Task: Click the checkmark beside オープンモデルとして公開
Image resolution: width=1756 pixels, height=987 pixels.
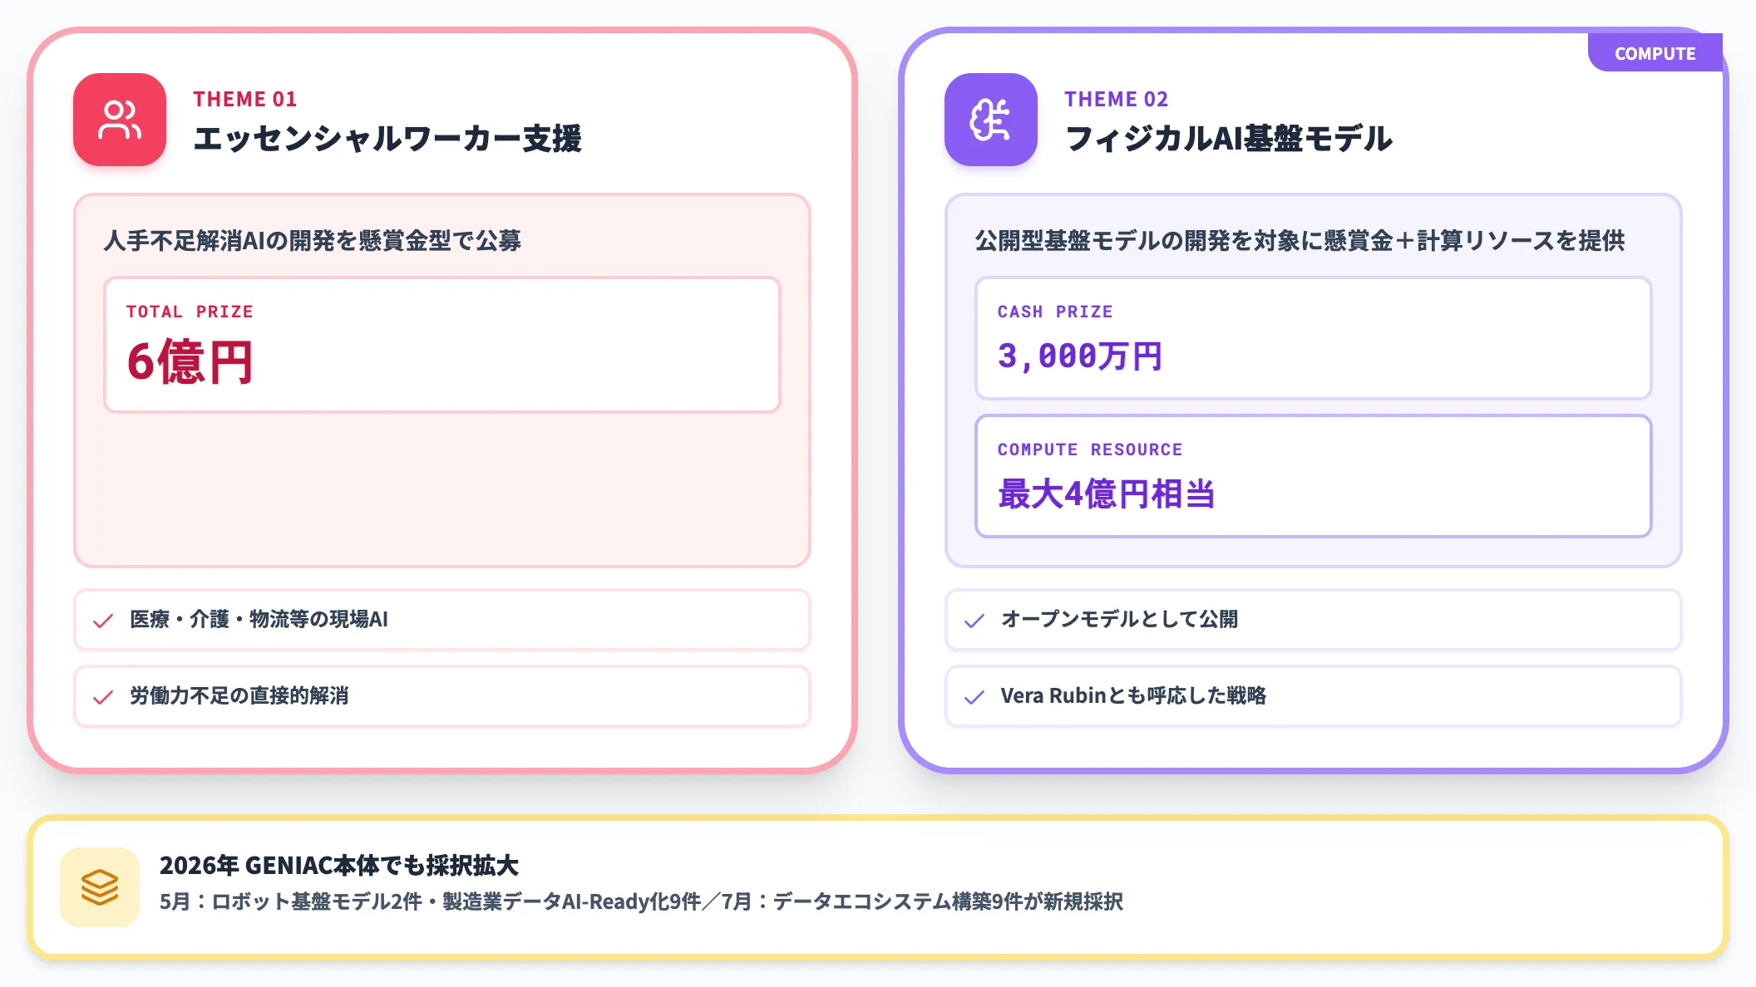Action: click(x=974, y=621)
